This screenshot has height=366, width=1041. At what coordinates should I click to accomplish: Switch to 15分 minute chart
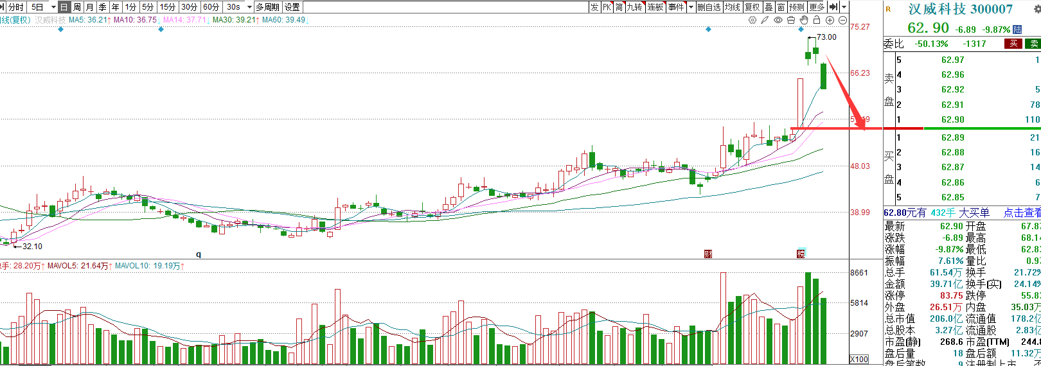click(168, 7)
